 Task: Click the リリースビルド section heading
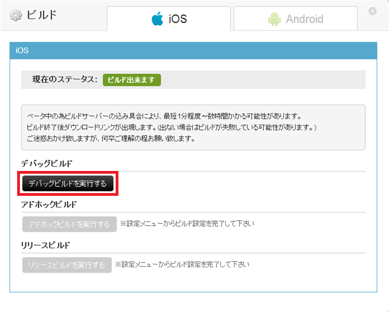click(x=45, y=245)
